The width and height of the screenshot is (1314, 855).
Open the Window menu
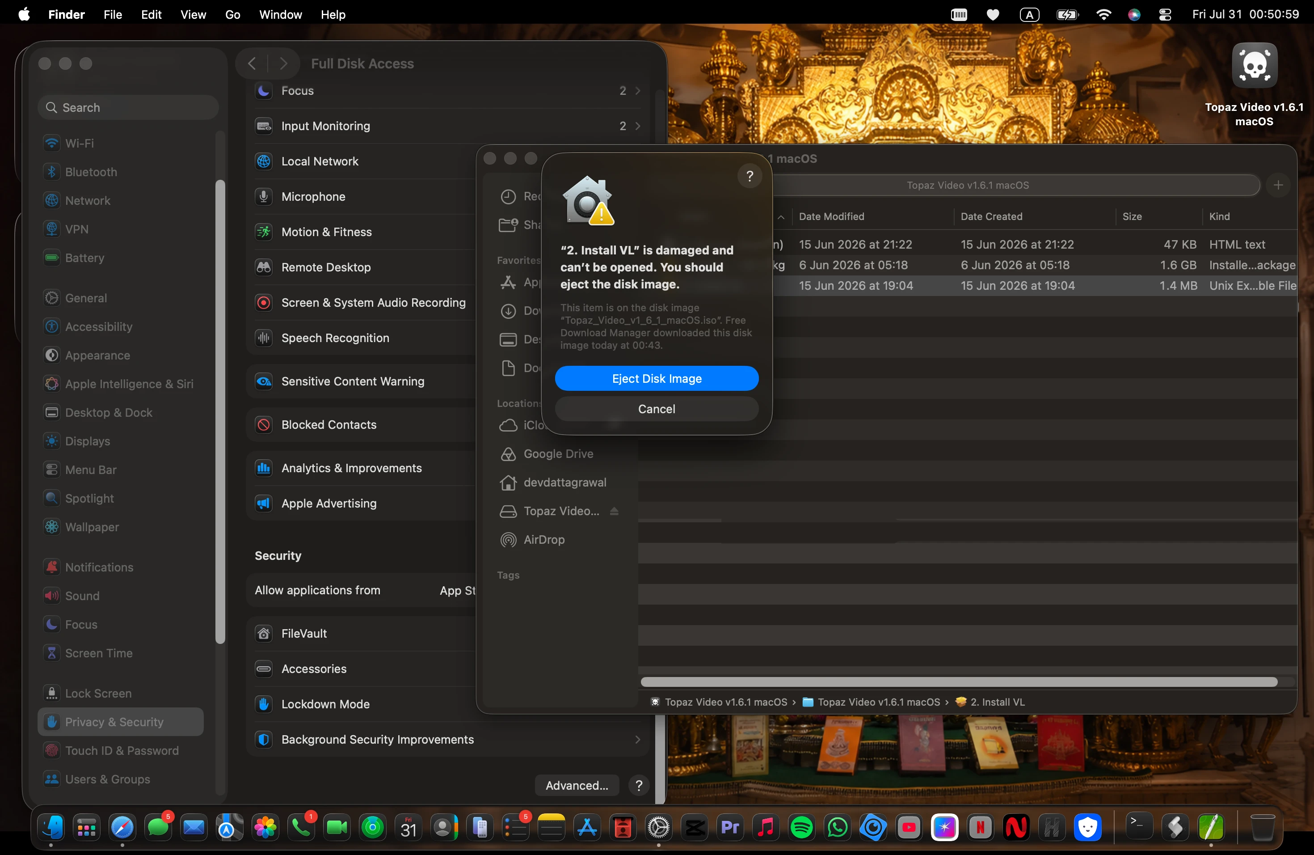tap(281, 14)
